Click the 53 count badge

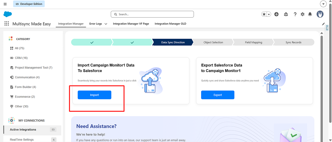pyautogui.click(x=53, y=130)
